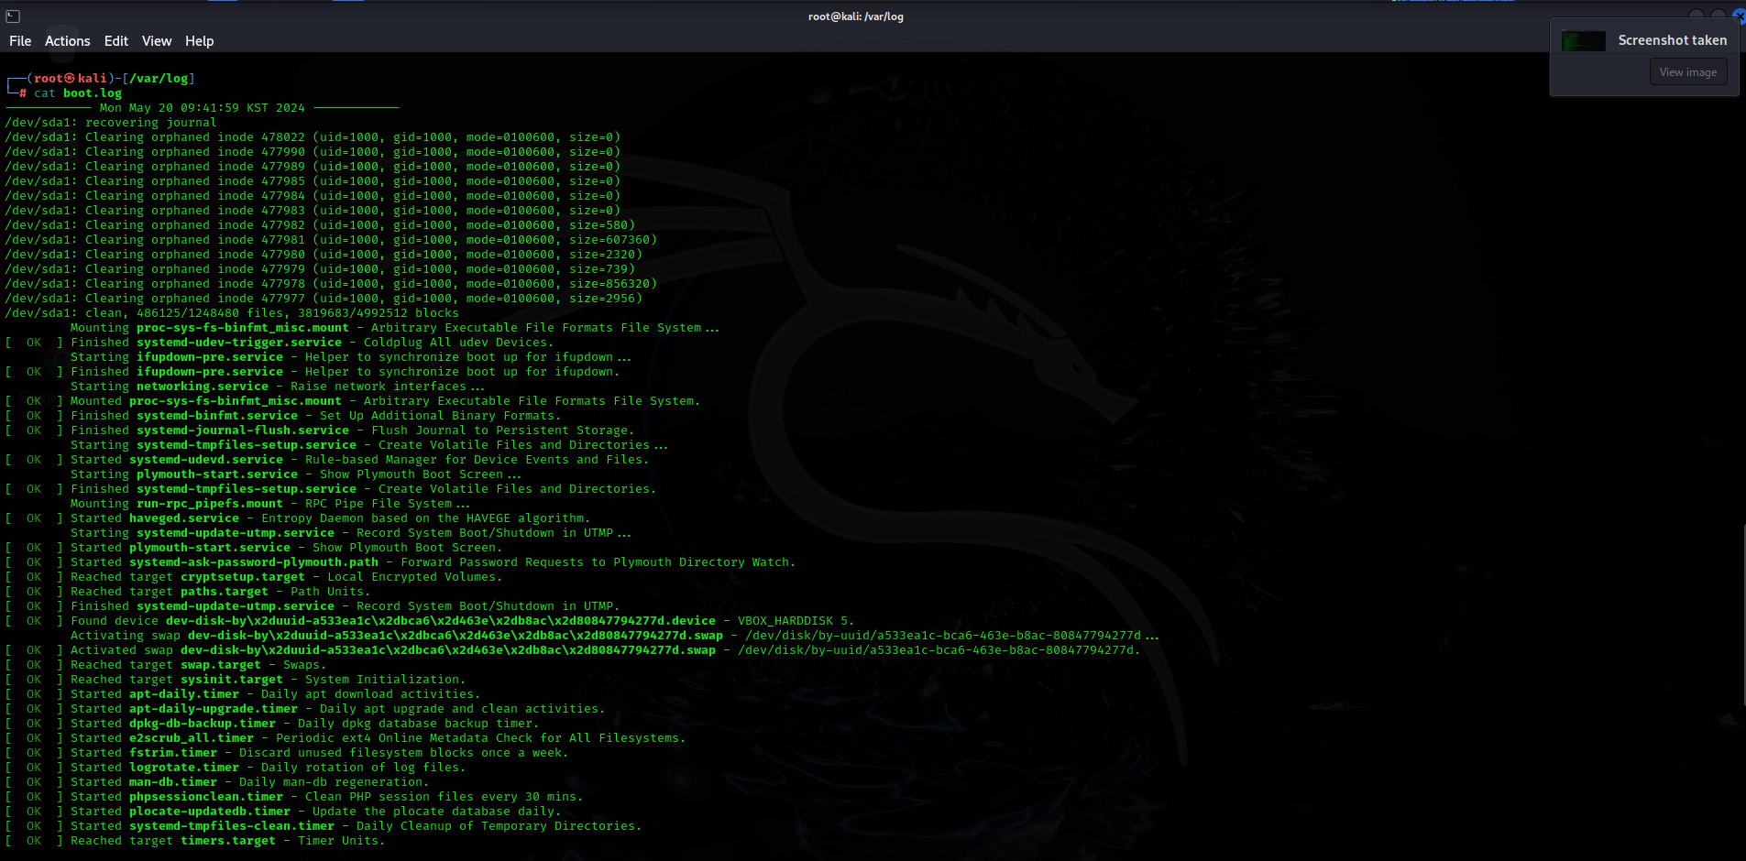Click the 'VBOX_HARDDISK 5.' text
1746x861 pixels.
[x=796, y=621]
